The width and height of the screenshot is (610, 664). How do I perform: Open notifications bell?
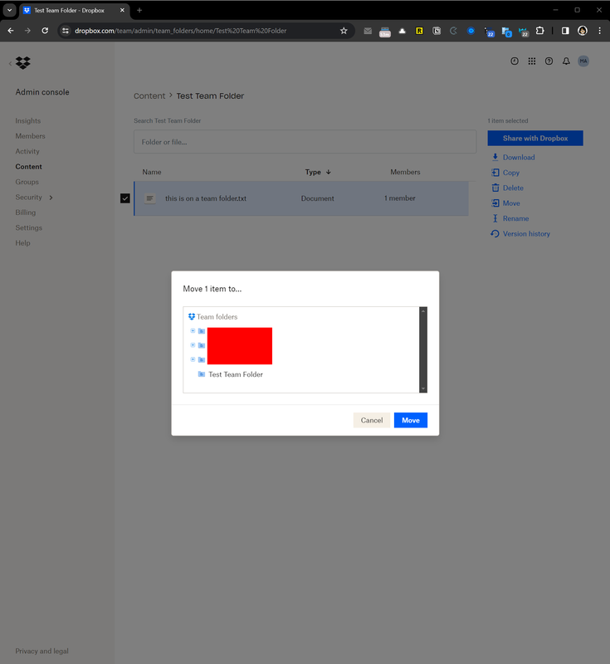566,61
